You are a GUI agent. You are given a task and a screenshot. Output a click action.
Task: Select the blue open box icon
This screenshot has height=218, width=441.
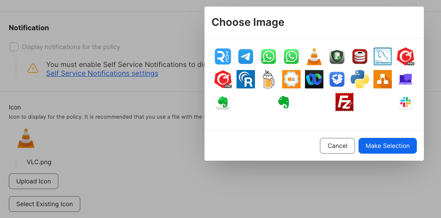coord(337,79)
